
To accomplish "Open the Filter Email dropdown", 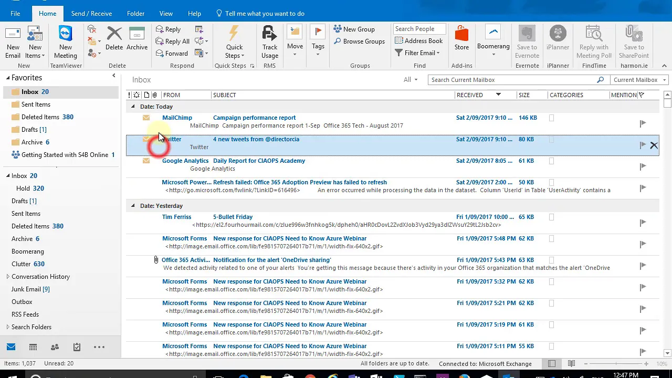I will coord(417,53).
